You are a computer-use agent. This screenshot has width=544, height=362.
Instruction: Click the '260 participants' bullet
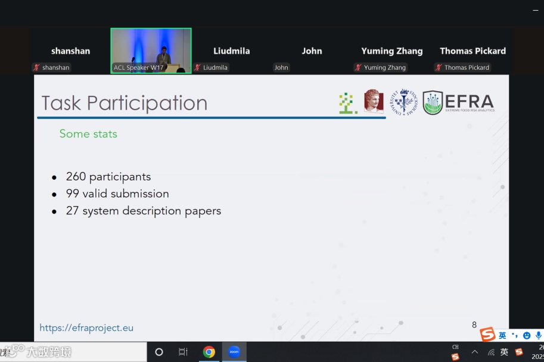click(x=108, y=176)
